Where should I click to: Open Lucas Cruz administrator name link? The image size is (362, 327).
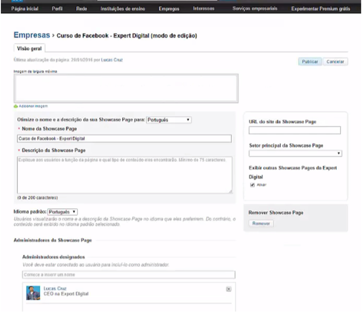tap(55, 288)
